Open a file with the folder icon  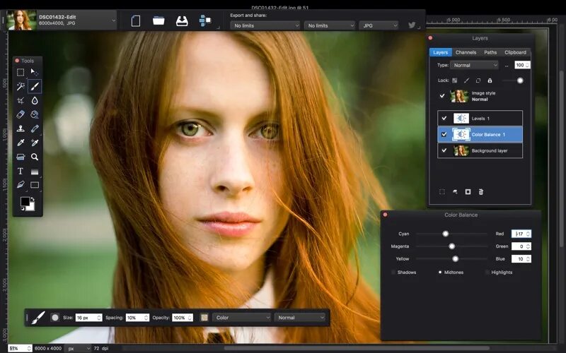pyautogui.click(x=158, y=20)
